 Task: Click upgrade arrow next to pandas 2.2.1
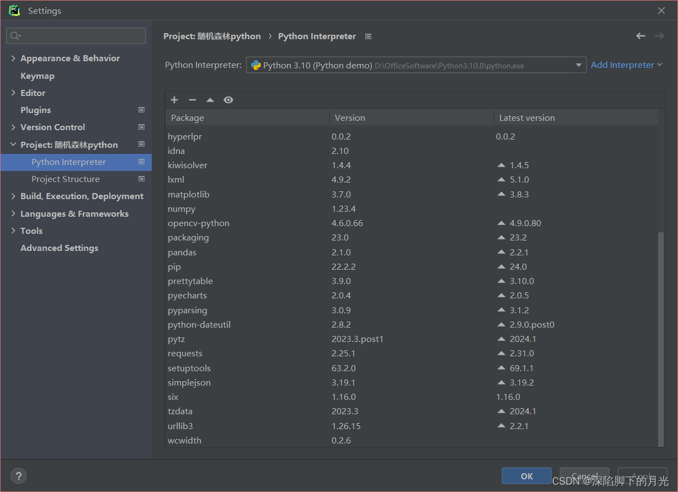pyautogui.click(x=501, y=252)
